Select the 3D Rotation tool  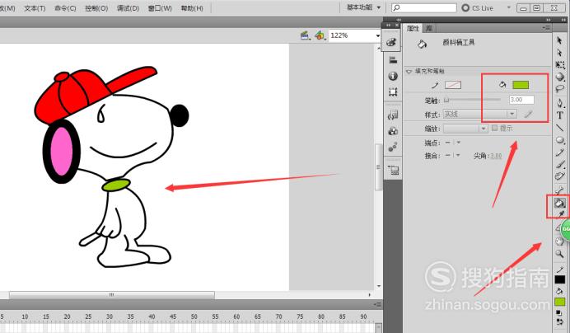(x=560, y=77)
